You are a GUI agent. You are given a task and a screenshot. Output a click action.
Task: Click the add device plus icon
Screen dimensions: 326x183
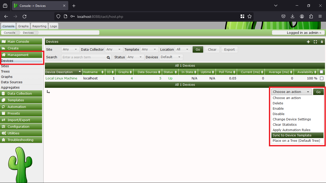point(308,42)
